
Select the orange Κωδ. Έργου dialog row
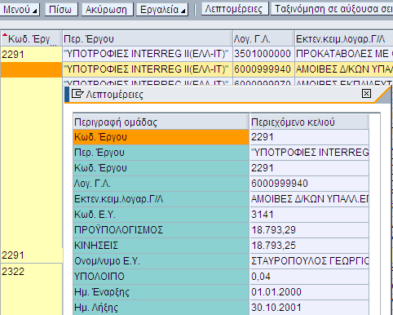pos(161,137)
